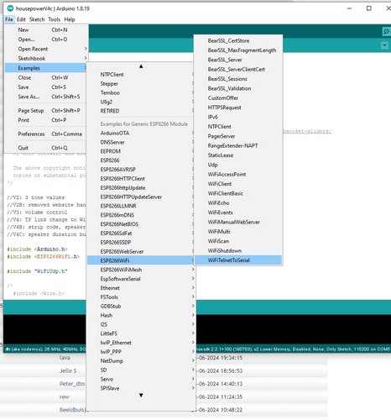Choose Save in the File menu
The width and height of the screenshot is (391, 420).
coord(46,87)
